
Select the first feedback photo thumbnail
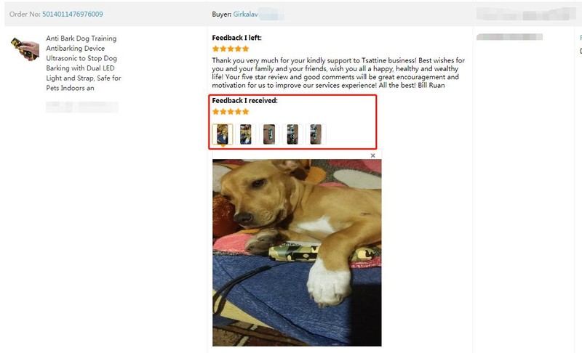point(223,134)
